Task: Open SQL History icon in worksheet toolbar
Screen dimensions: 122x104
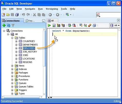Action: tap(94, 25)
